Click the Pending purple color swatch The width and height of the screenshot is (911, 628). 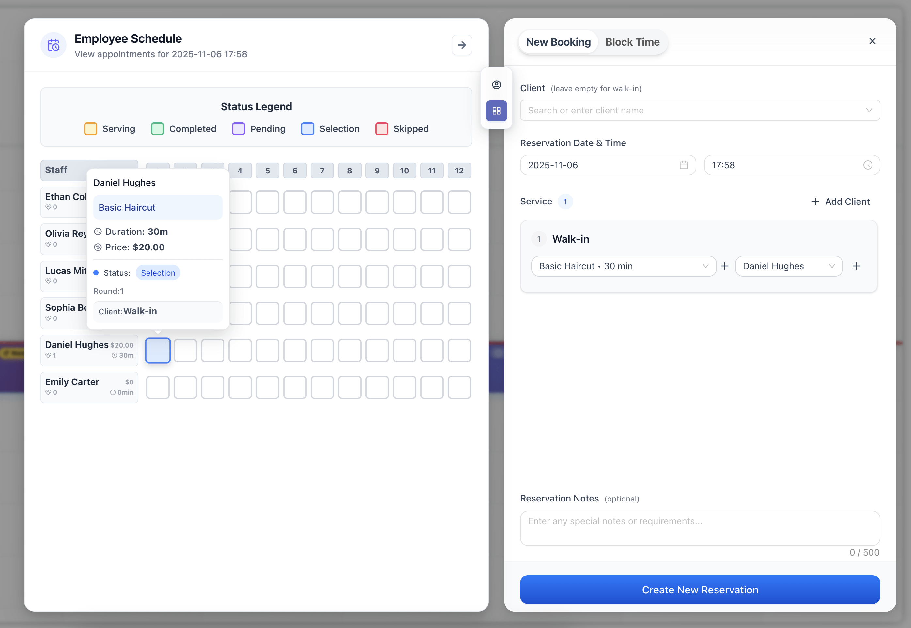point(239,129)
